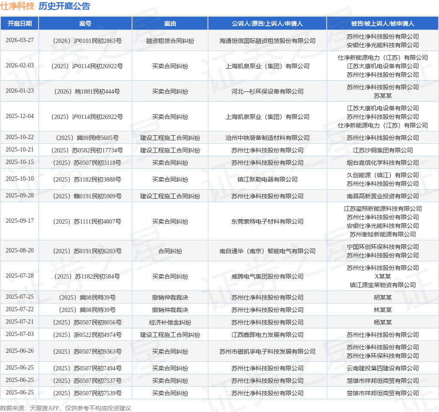Click 沧州中铁装备制造材料有限公司
Image resolution: width=439 pixels, height=412 pixels.
268,138
